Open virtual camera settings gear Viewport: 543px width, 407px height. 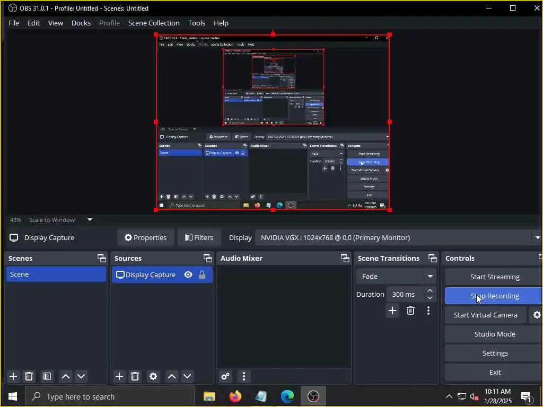coord(537,315)
